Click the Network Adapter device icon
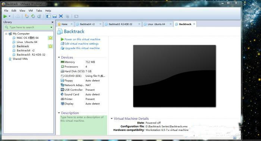This screenshot has width=261, height=141. 62,85
